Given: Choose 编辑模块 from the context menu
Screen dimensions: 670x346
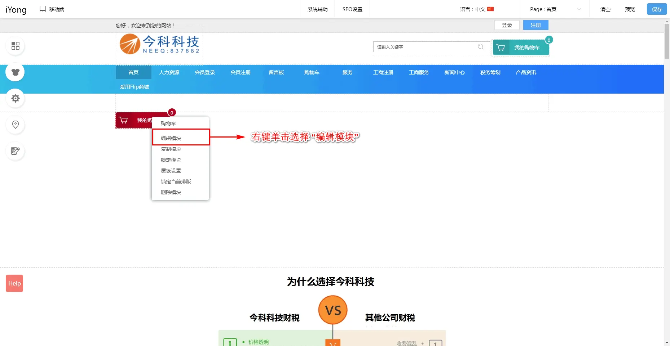Looking at the screenshot, I should coord(171,138).
